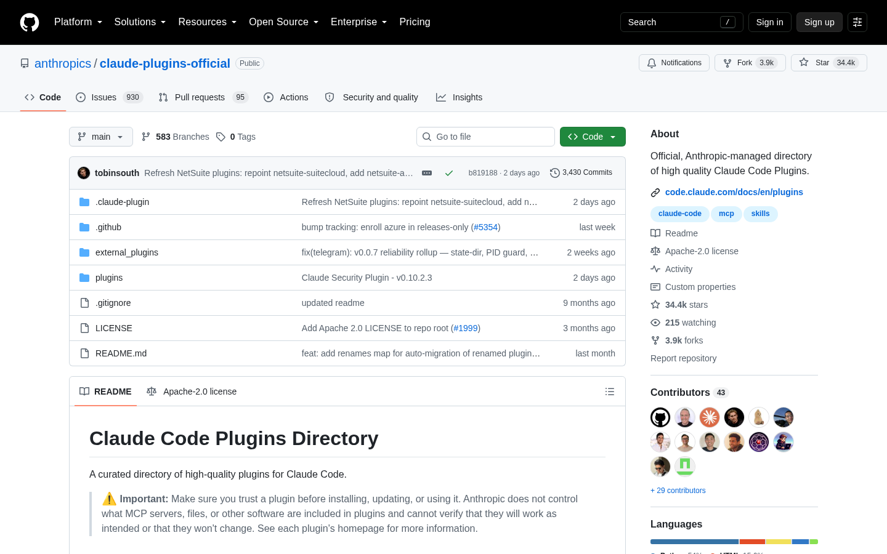Select the Code tab
The image size is (887, 554).
tap(43, 97)
